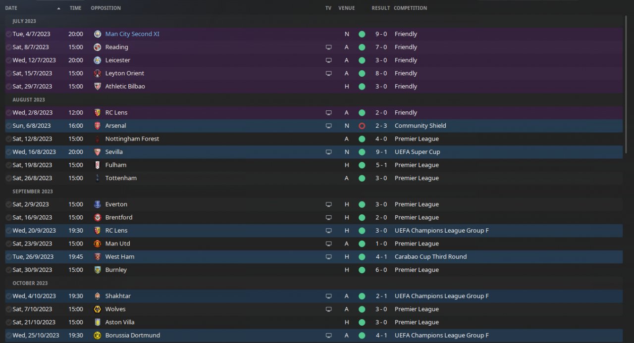Click the red loss indicator for Arsenal match
The width and height of the screenshot is (634, 343).
(x=362, y=126)
